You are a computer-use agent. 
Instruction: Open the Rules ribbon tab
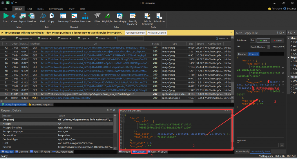pos(40,9)
